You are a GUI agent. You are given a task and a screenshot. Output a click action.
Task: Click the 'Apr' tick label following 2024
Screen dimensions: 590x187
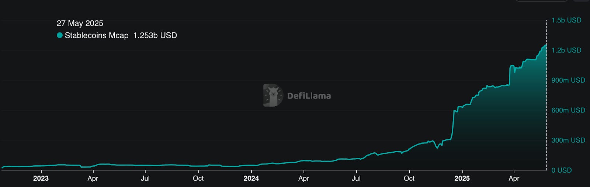(x=303, y=179)
